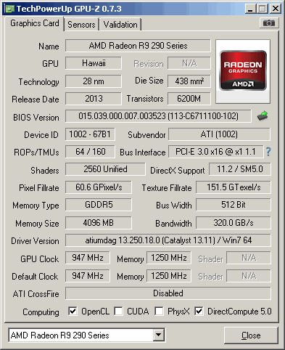Click the Name field showing AMD Radeon
Viewport: 285px width, 350px height.
point(138,46)
